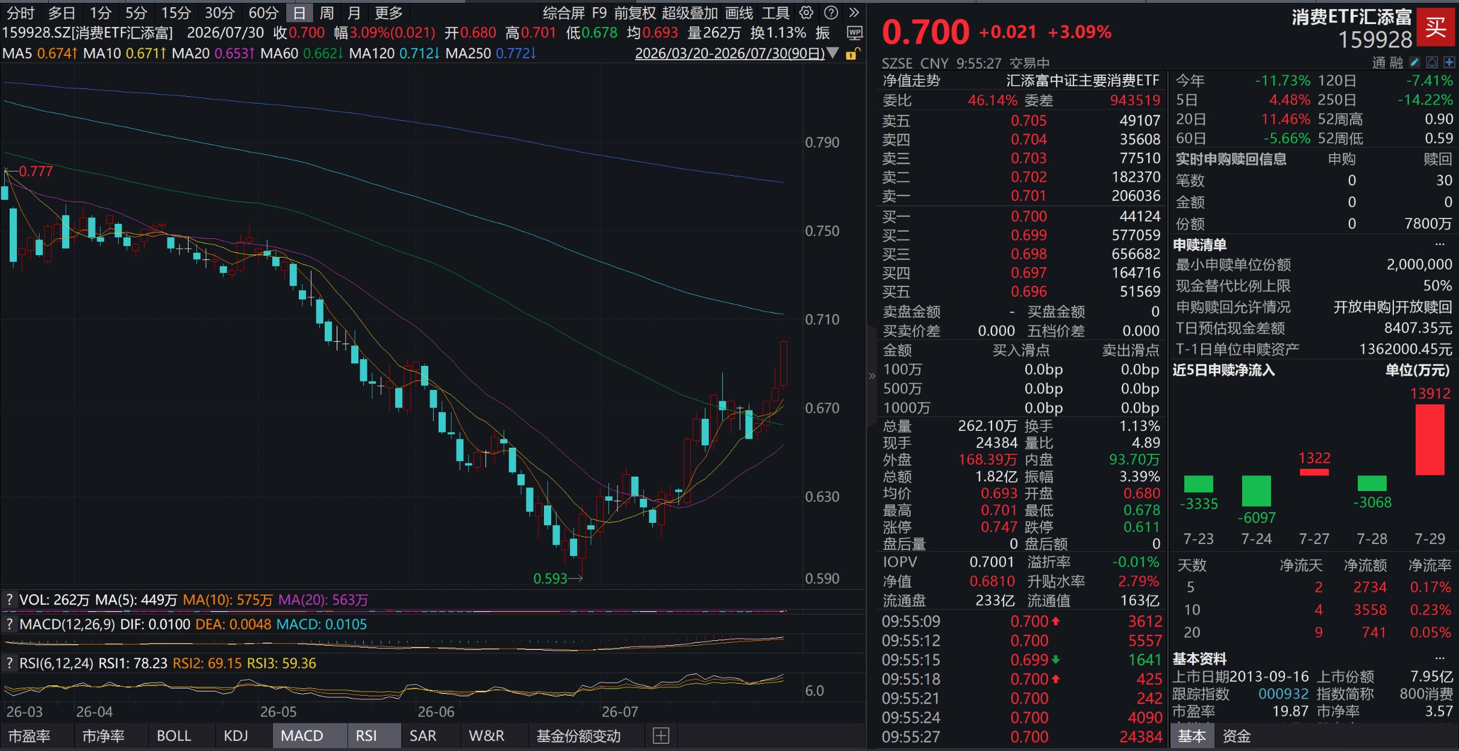Click the add indicator plus box
This screenshot has width=1459, height=751.
661,735
